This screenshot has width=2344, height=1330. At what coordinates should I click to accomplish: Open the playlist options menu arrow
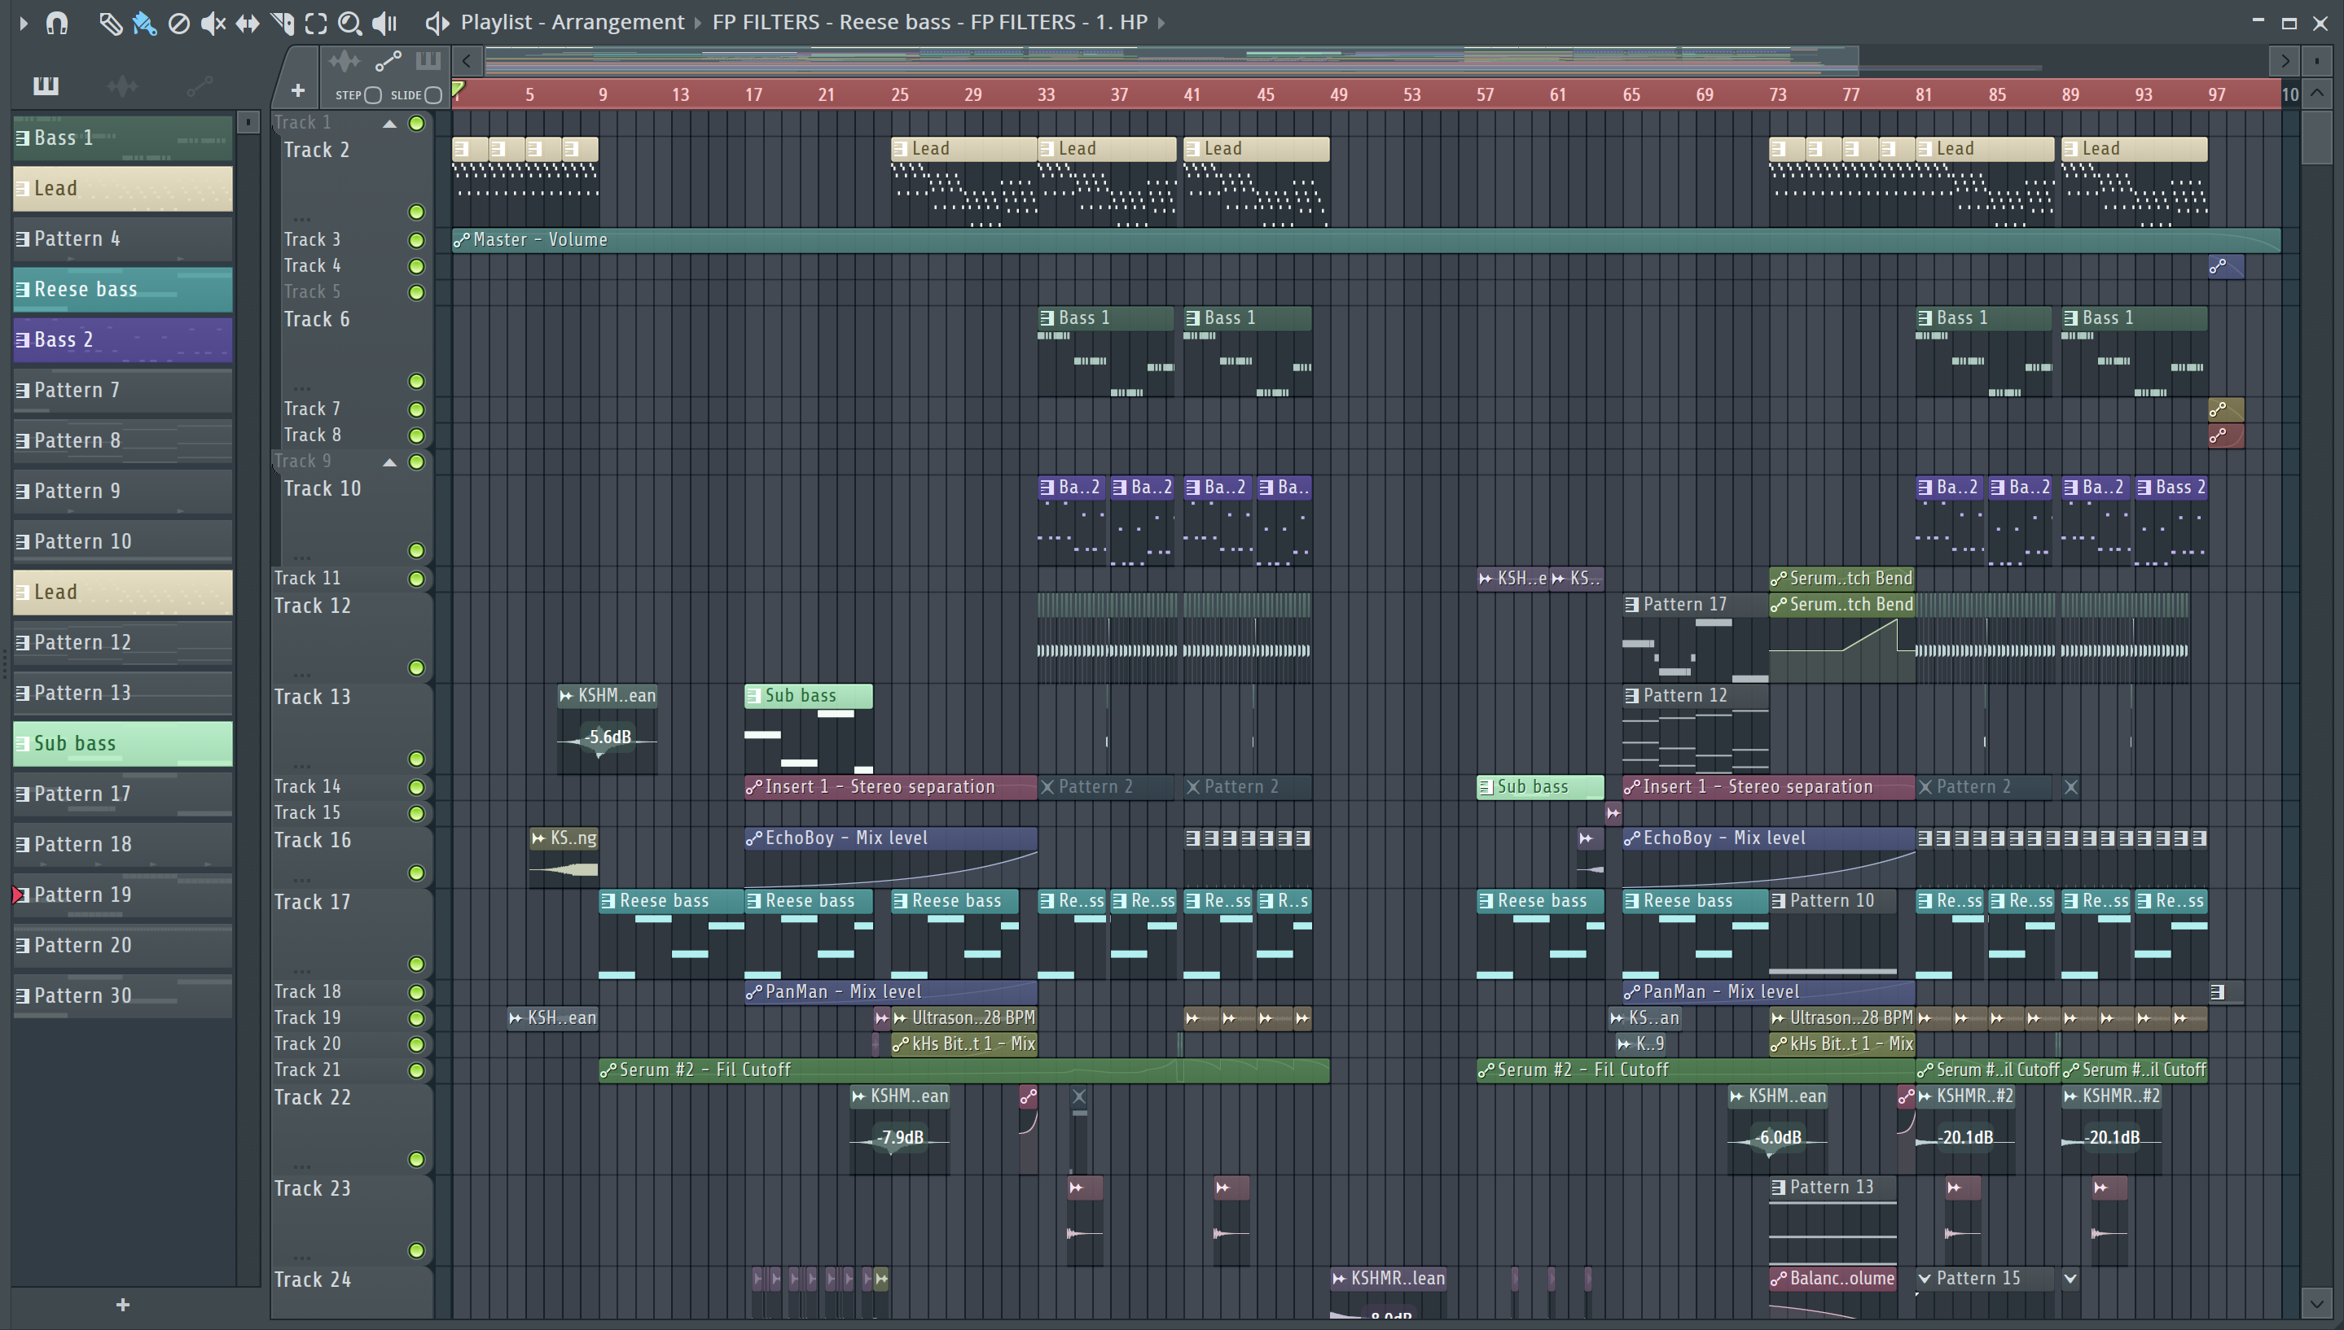tap(24, 22)
